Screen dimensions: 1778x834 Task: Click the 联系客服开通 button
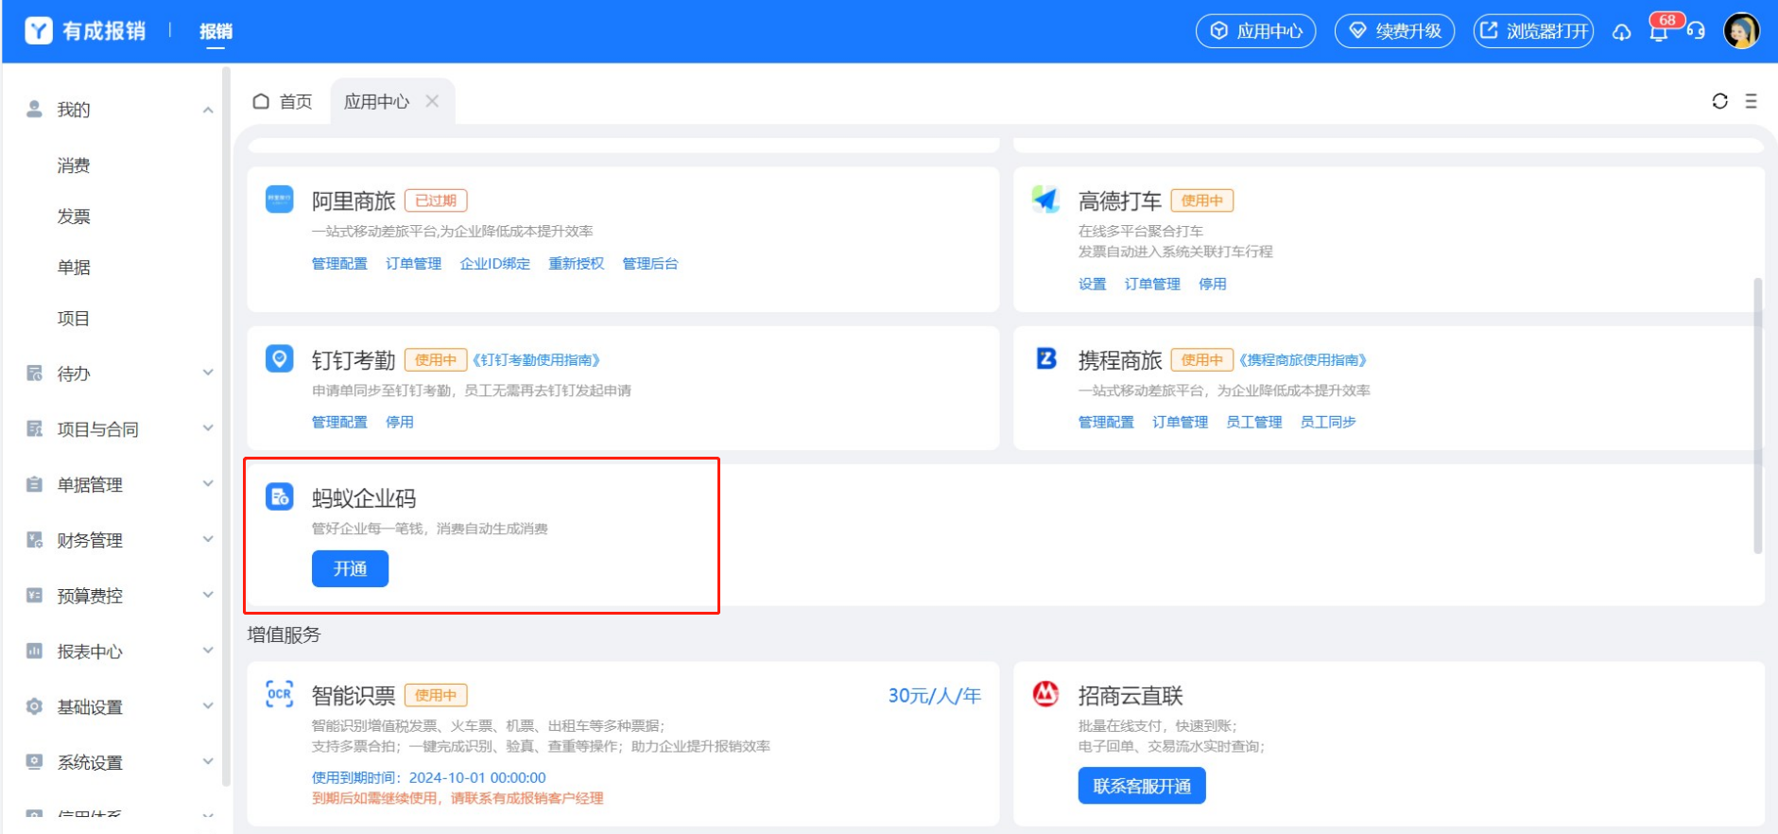click(1141, 786)
